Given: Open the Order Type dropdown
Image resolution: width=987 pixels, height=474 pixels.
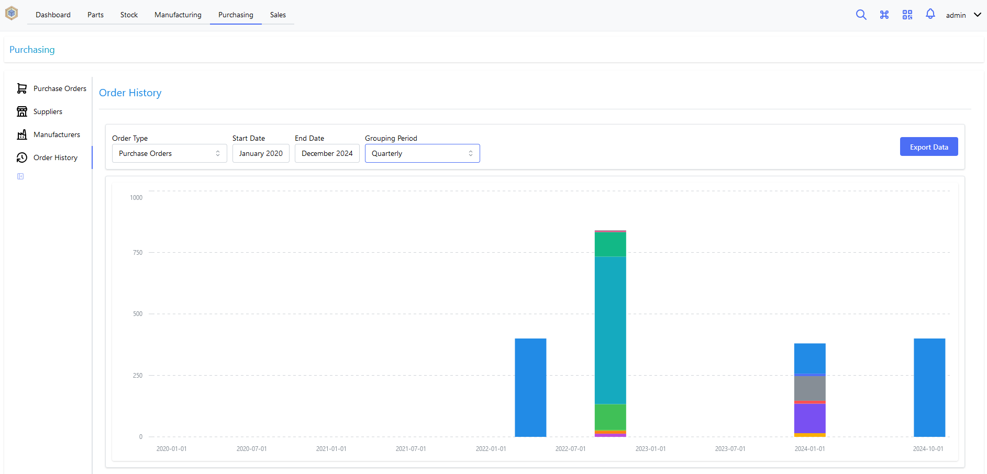Looking at the screenshot, I should 169,153.
